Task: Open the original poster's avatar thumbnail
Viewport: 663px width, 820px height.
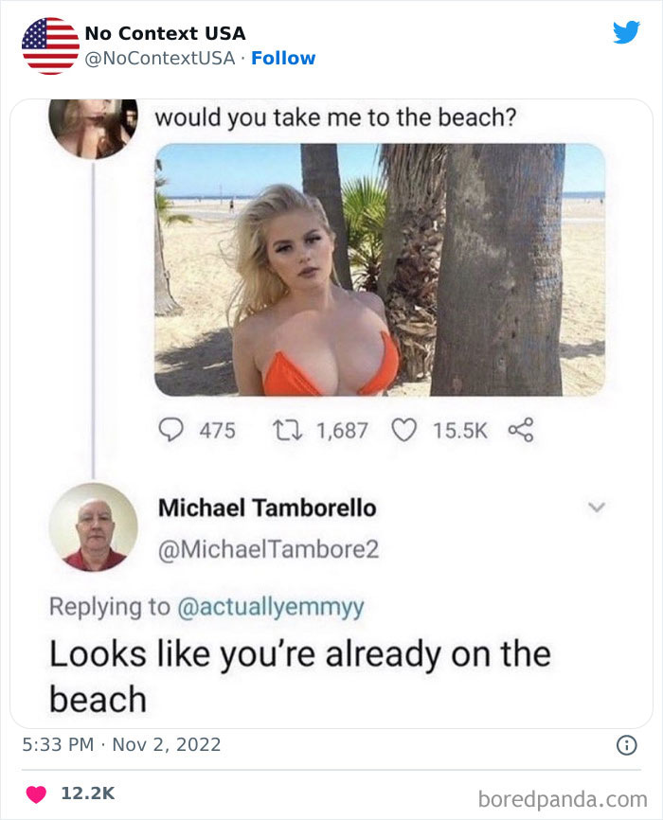Action: (x=93, y=129)
